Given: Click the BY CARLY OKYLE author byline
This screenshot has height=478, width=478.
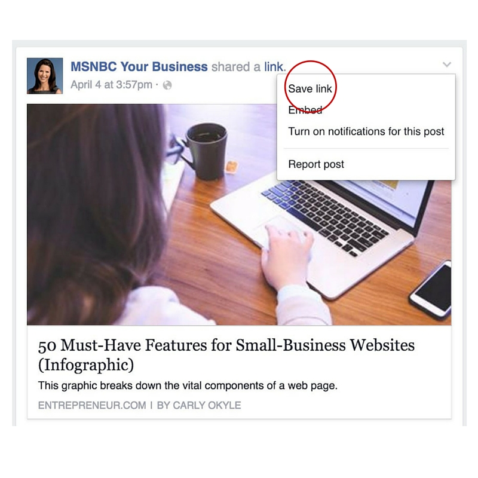Looking at the screenshot, I should 199,406.
